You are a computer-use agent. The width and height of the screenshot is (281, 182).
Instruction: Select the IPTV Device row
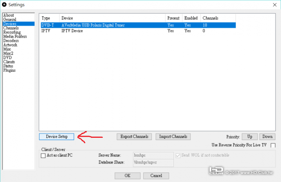138,31
